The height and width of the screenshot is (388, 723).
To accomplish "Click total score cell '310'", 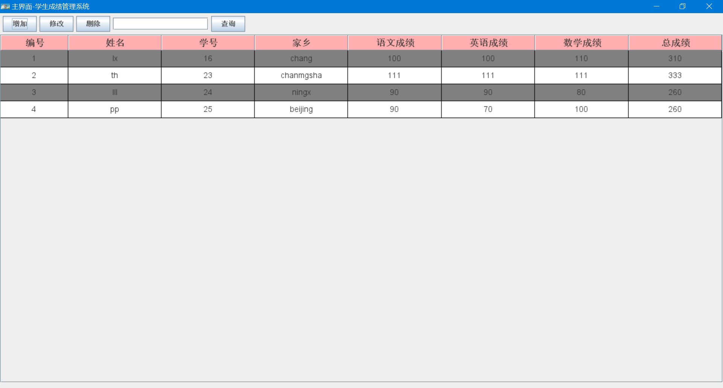I will (675, 59).
